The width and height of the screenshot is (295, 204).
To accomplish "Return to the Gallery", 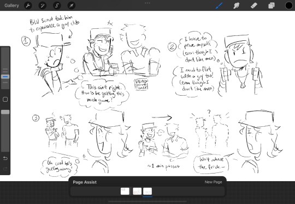I will point(11,5).
